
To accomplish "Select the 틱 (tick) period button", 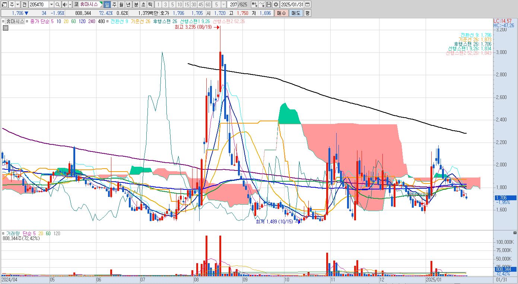I will [x=150, y=4].
